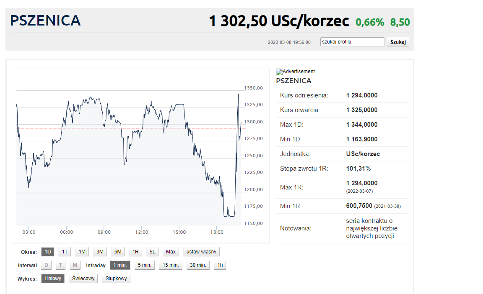The width and height of the screenshot is (483, 294).
Task: Select Liniowy line chart type
Action: pos(53,279)
